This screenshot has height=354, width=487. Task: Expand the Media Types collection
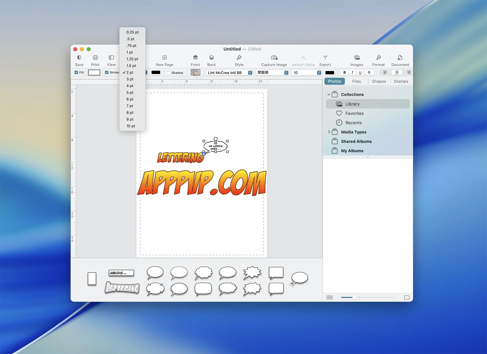tap(329, 132)
